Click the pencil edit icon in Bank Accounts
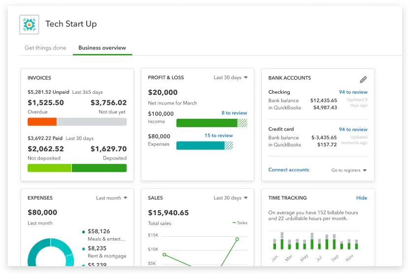The height and width of the screenshot is (276, 410). point(363,79)
